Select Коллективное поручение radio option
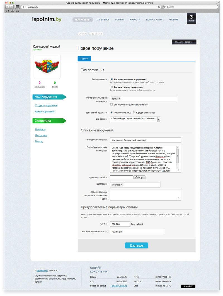 111,87
